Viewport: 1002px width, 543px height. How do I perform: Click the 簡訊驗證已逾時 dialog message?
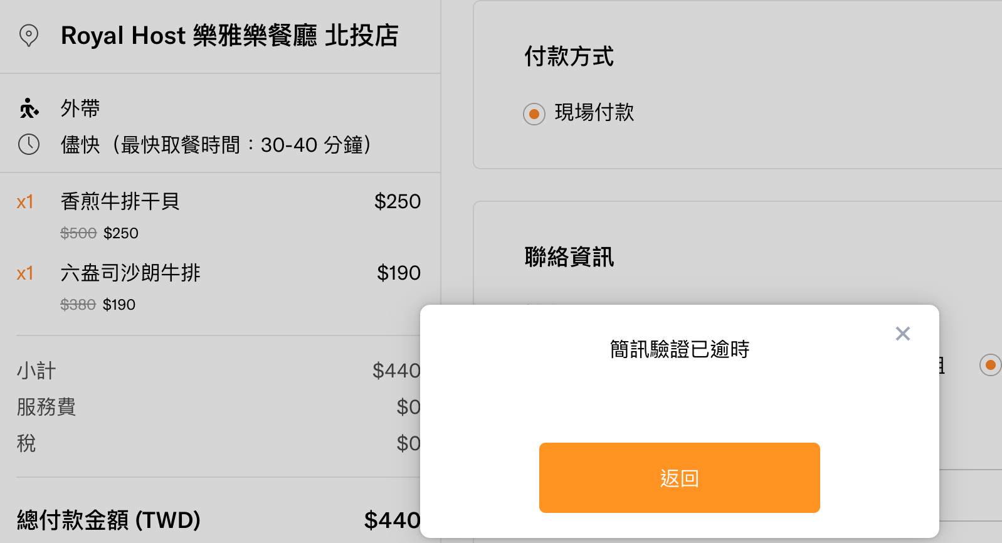tap(680, 349)
